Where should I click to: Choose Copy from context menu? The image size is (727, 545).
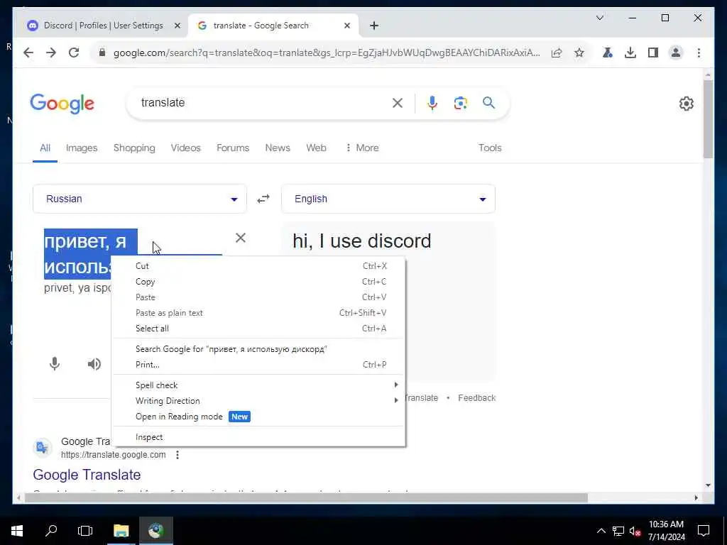(258, 282)
